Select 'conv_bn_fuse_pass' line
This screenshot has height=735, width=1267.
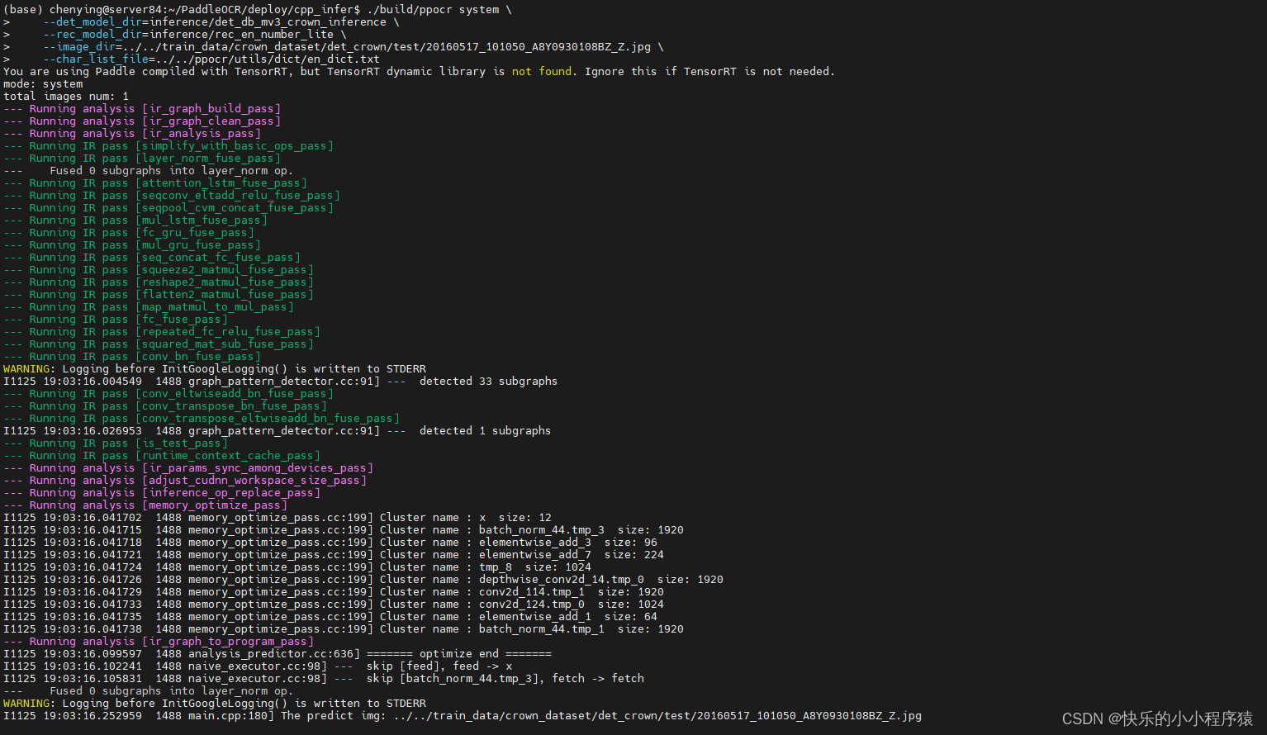(132, 357)
